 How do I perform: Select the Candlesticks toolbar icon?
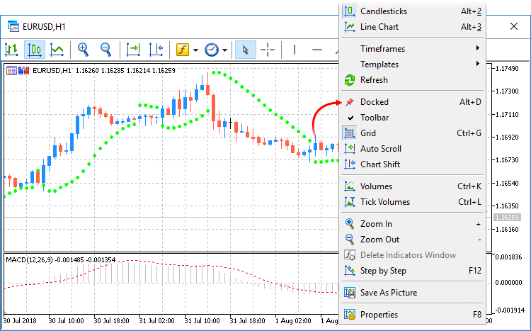(35, 50)
